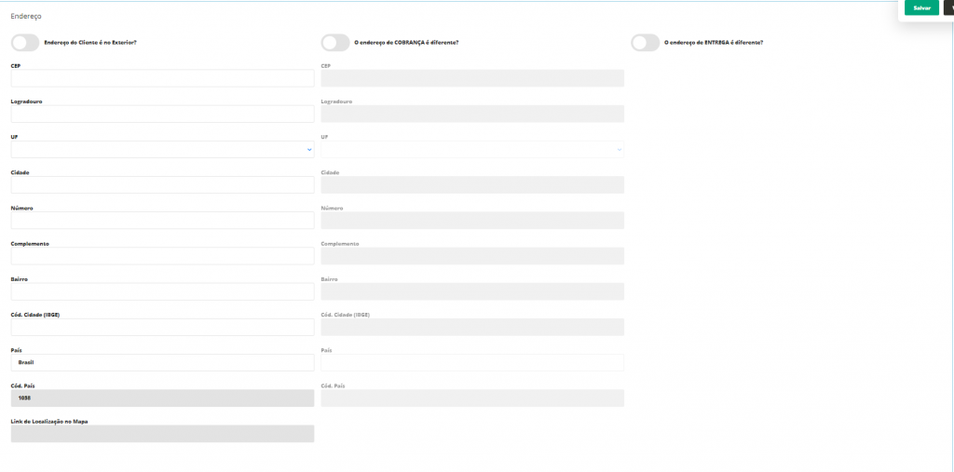This screenshot has width=954, height=472.
Task: Click the Cód. País field showing 1058
Action: click(x=162, y=398)
